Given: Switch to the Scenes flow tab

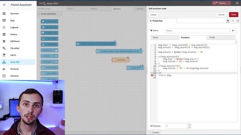Looking at the screenshot, I should pyautogui.click(x=122, y=9).
